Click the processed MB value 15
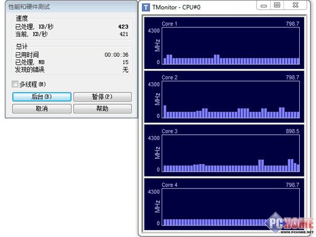316x237 pixels. 125,62
